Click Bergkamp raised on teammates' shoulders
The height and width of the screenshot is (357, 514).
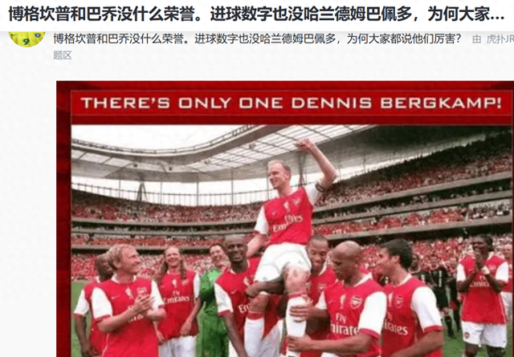pos(290,229)
